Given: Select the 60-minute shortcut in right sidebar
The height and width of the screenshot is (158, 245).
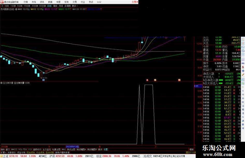Looking at the screenshot, I should coord(243,102).
